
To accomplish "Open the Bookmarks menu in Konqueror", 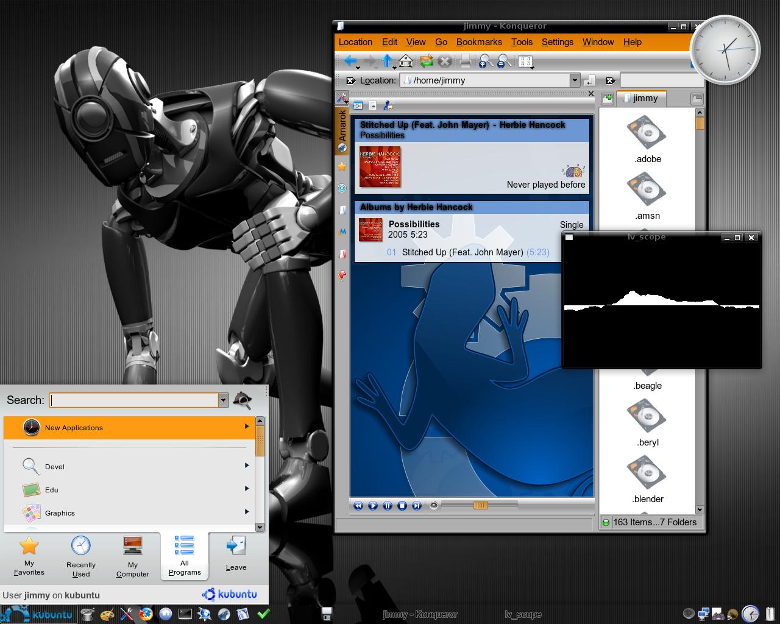I will 479,42.
